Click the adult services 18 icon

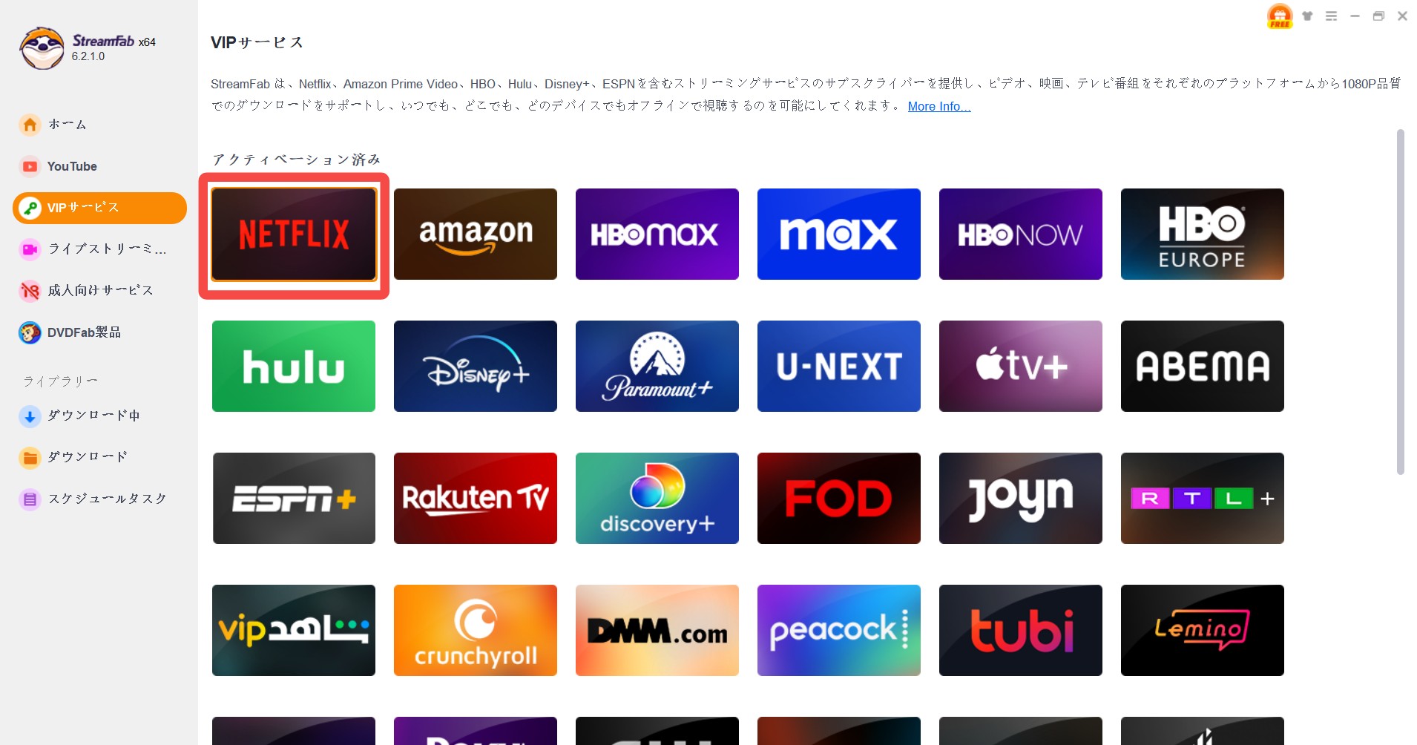pyautogui.click(x=30, y=291)
